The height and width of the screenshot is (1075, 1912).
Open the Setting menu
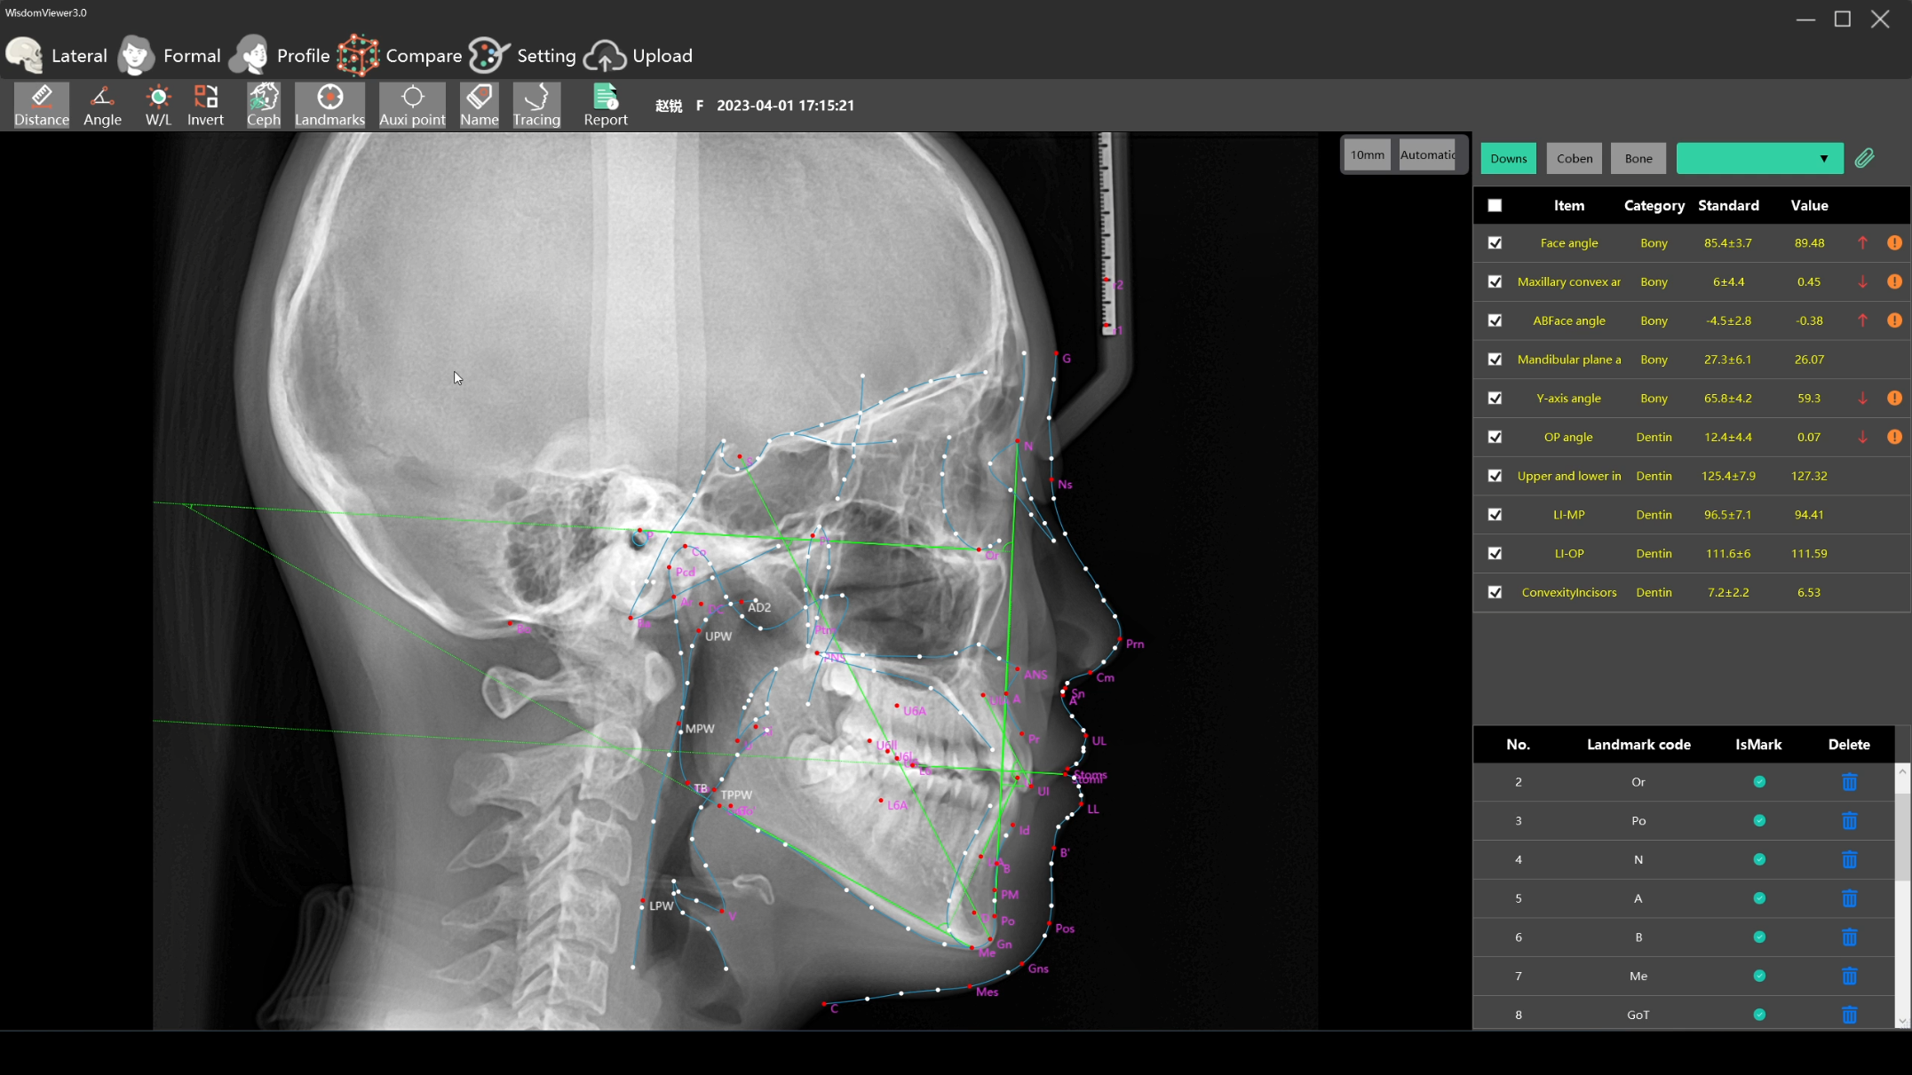523,55
